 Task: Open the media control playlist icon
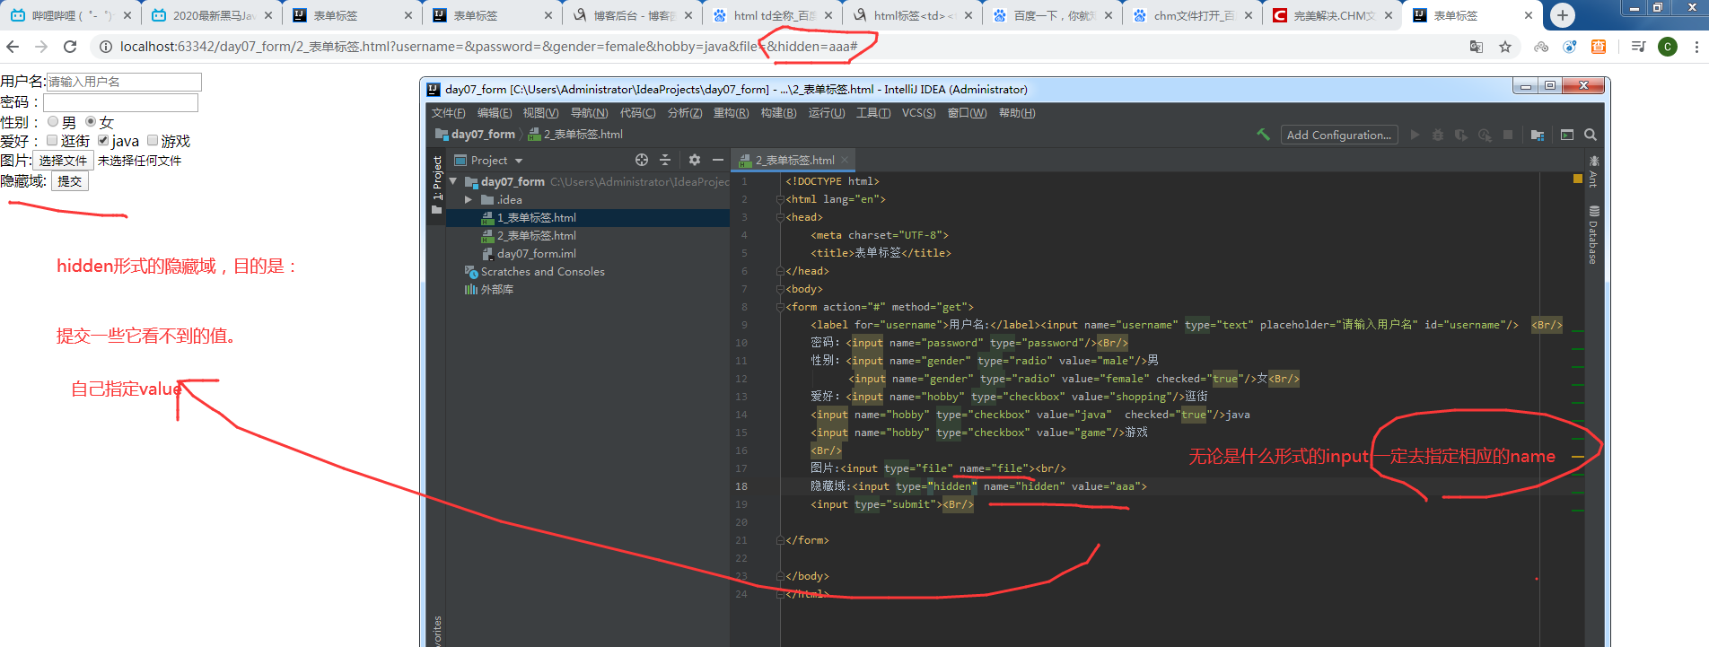point(1638,47)
